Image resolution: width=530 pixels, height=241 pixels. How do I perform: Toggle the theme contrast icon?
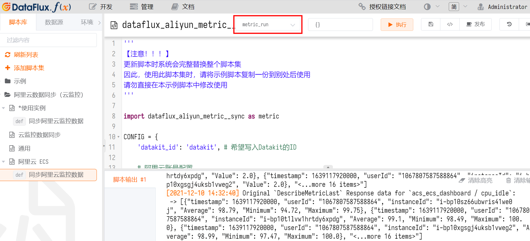point(427,7)
